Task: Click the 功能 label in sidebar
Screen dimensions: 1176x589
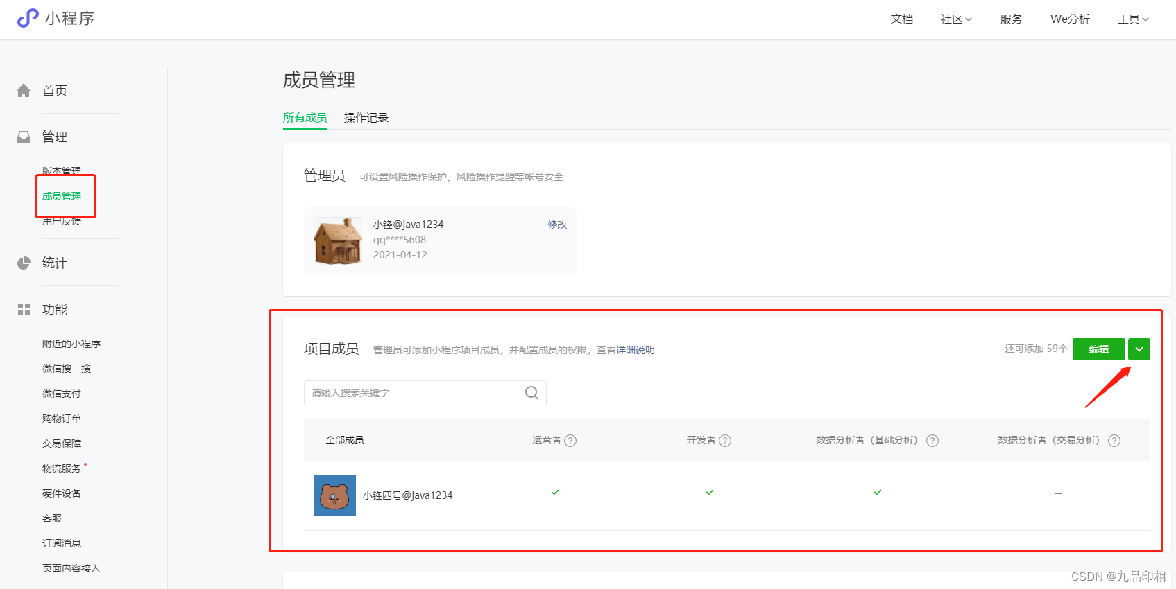Action: click(55, 310)
